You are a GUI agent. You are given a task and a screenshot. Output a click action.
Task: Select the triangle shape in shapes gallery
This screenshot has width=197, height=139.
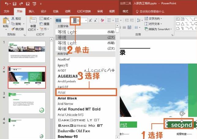(183, 24)
